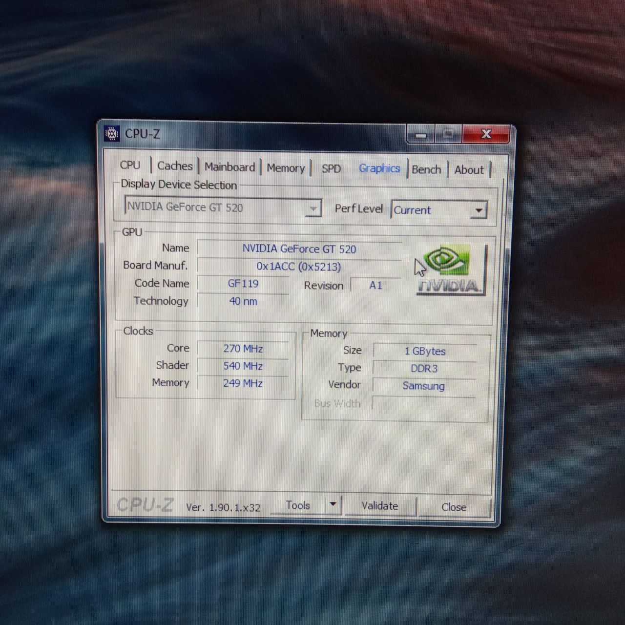Open the Mainboard tab

(229, 167)
